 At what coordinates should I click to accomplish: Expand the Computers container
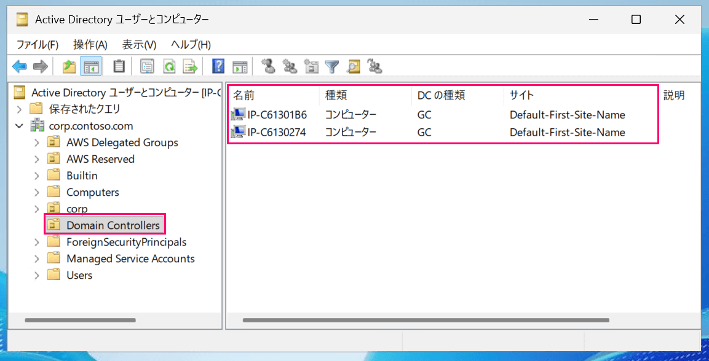click(x=37, y=192)
